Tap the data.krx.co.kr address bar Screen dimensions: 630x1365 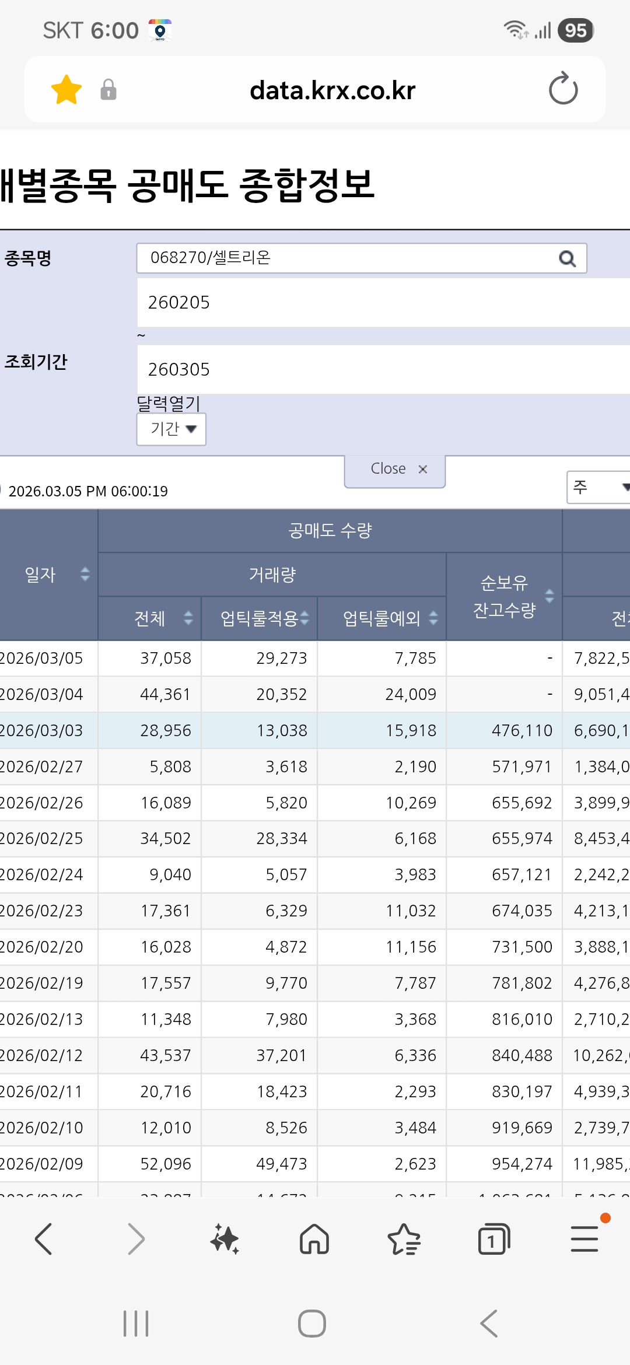click(x=332, y=90)
